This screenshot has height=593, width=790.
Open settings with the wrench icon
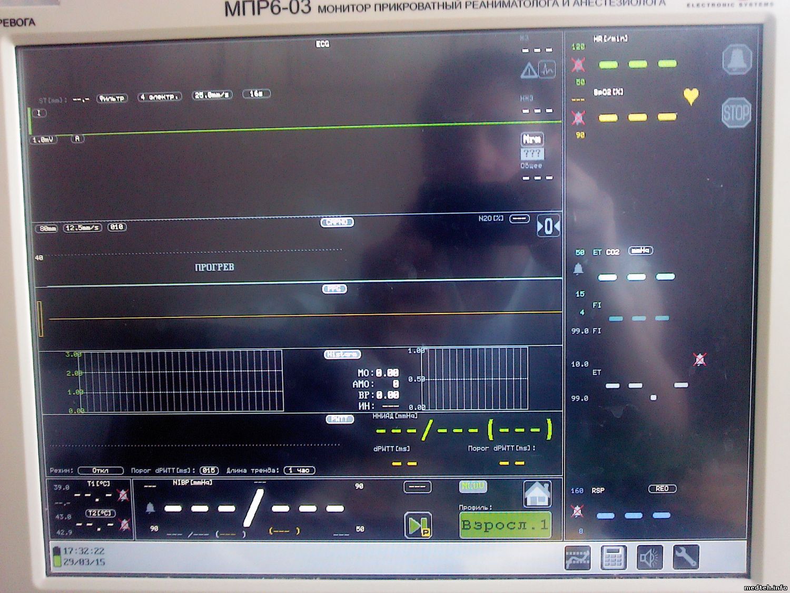(685, 558)
